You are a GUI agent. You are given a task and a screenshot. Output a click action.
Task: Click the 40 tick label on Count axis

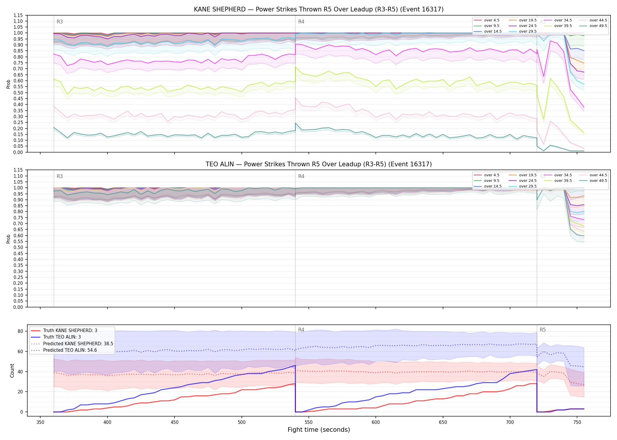click(20, 372)
